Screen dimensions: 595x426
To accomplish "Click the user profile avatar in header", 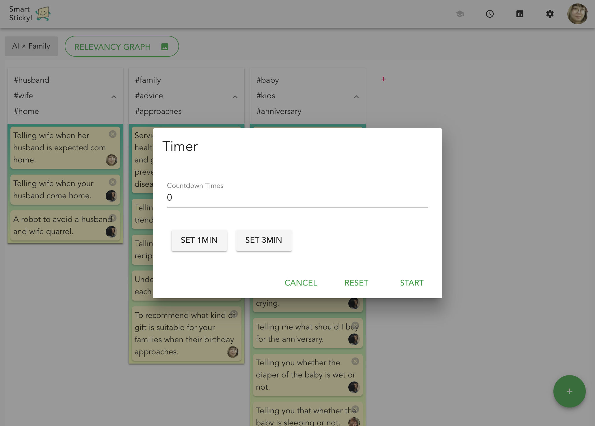I will [577, 14].
